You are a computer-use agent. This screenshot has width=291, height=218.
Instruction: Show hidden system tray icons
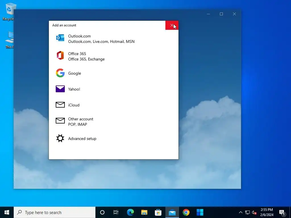coord(240,212)
